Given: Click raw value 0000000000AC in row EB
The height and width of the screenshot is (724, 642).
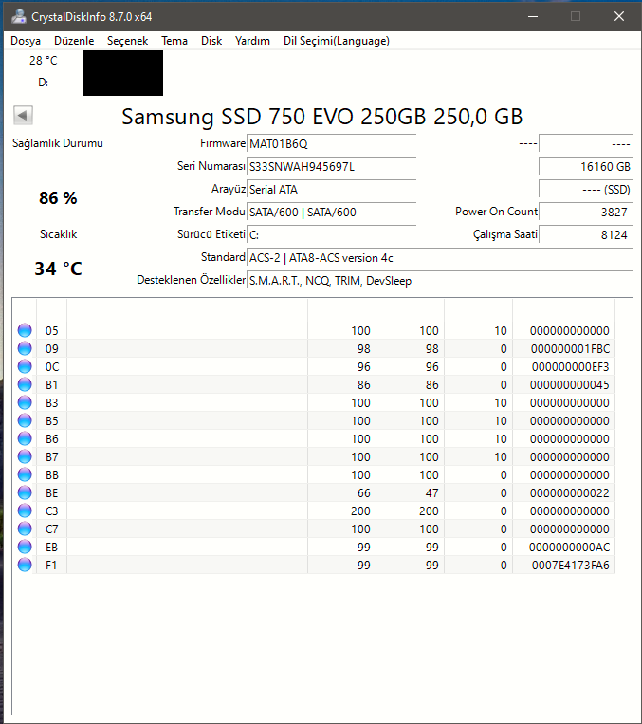Looking at the screenshot, I should pyautogui.click(x=570, y=547).
